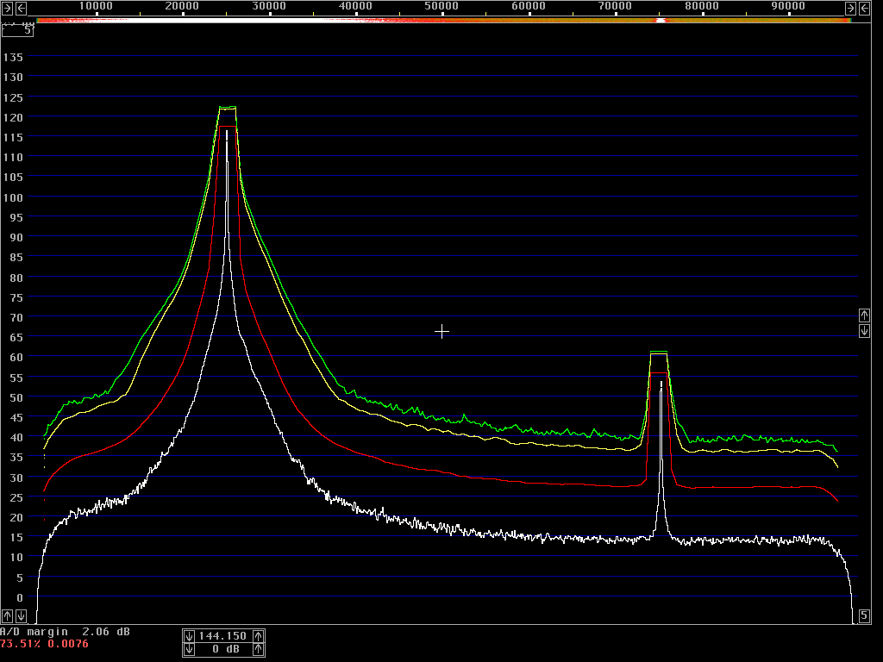Increase the 144.150 frequency with up arrow

click(x=258, y=636)
